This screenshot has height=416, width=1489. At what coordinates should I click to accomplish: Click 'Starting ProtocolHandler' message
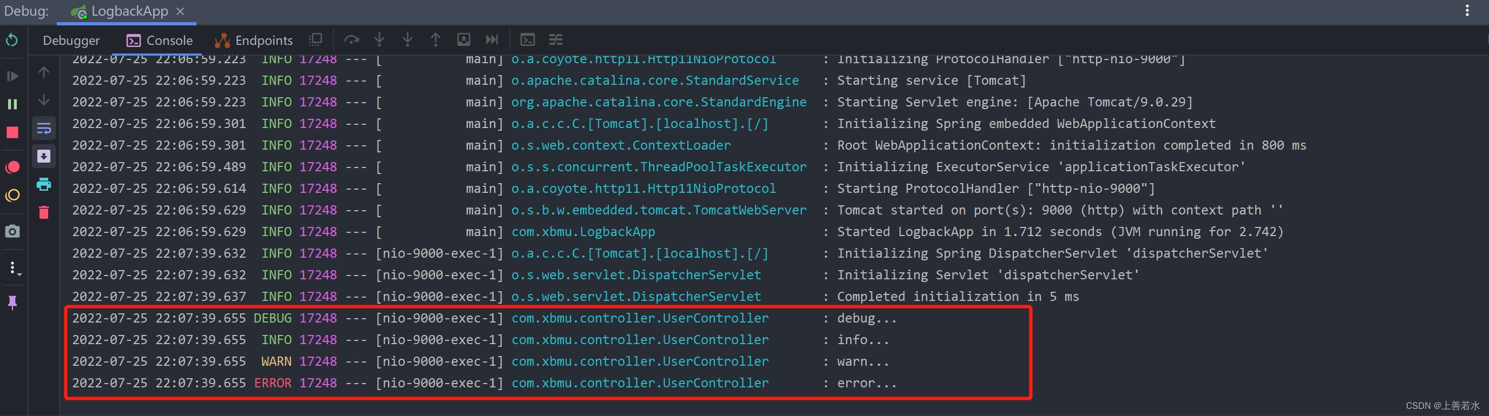(996, 189)
